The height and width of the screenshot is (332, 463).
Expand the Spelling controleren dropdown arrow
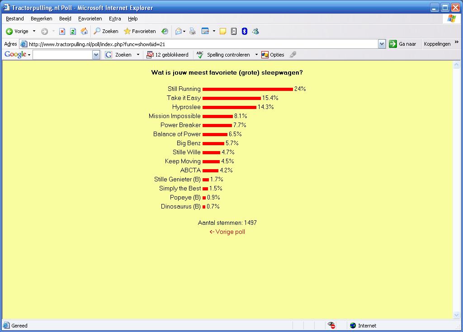pos(256,55)
